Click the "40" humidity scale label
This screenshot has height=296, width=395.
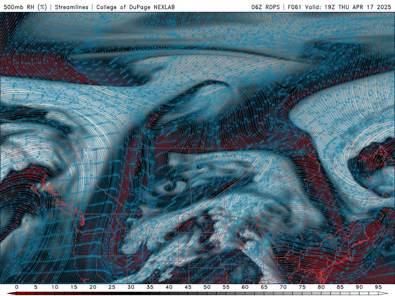[x=169, y=287]
